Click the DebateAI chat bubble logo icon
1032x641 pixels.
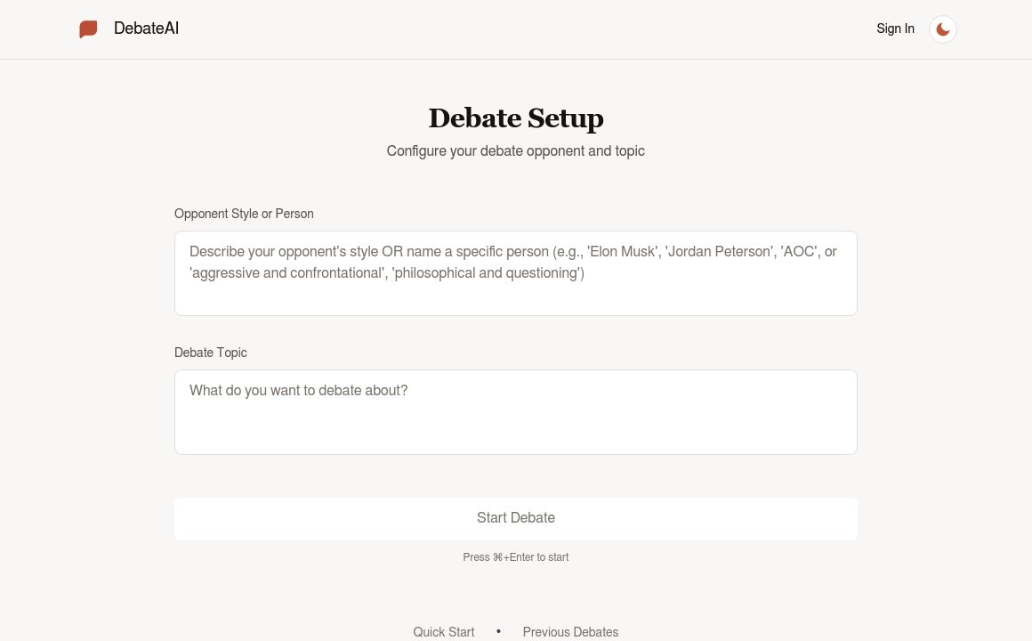tap(88, 28)
